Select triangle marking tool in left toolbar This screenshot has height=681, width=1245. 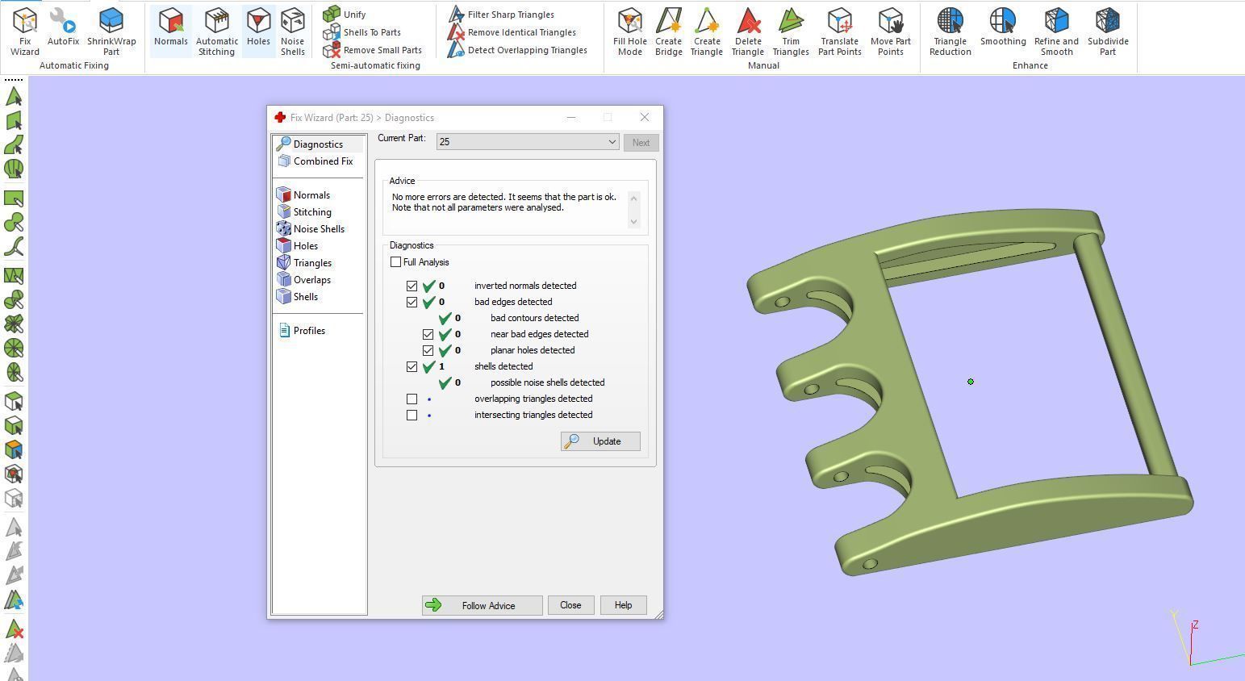click(x=14, y=96)
